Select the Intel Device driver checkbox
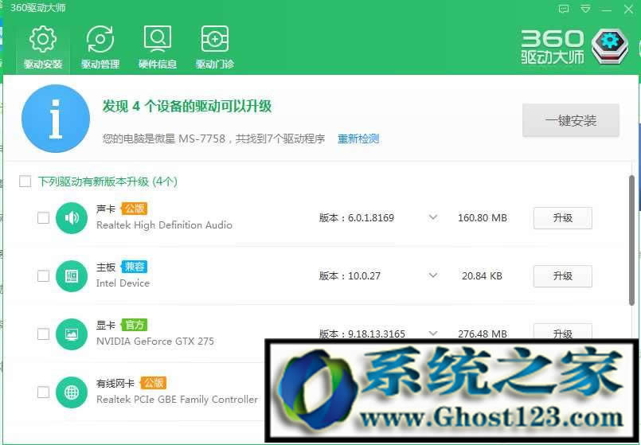 [x=44, y=276]
